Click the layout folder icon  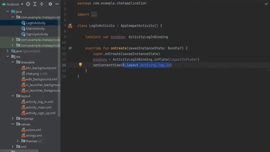(18, 96)
